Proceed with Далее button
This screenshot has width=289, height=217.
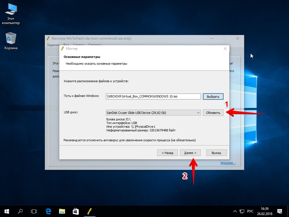(x=190, y=153)
